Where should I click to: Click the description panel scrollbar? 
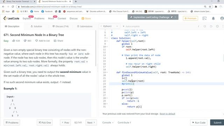pos(96,48)
